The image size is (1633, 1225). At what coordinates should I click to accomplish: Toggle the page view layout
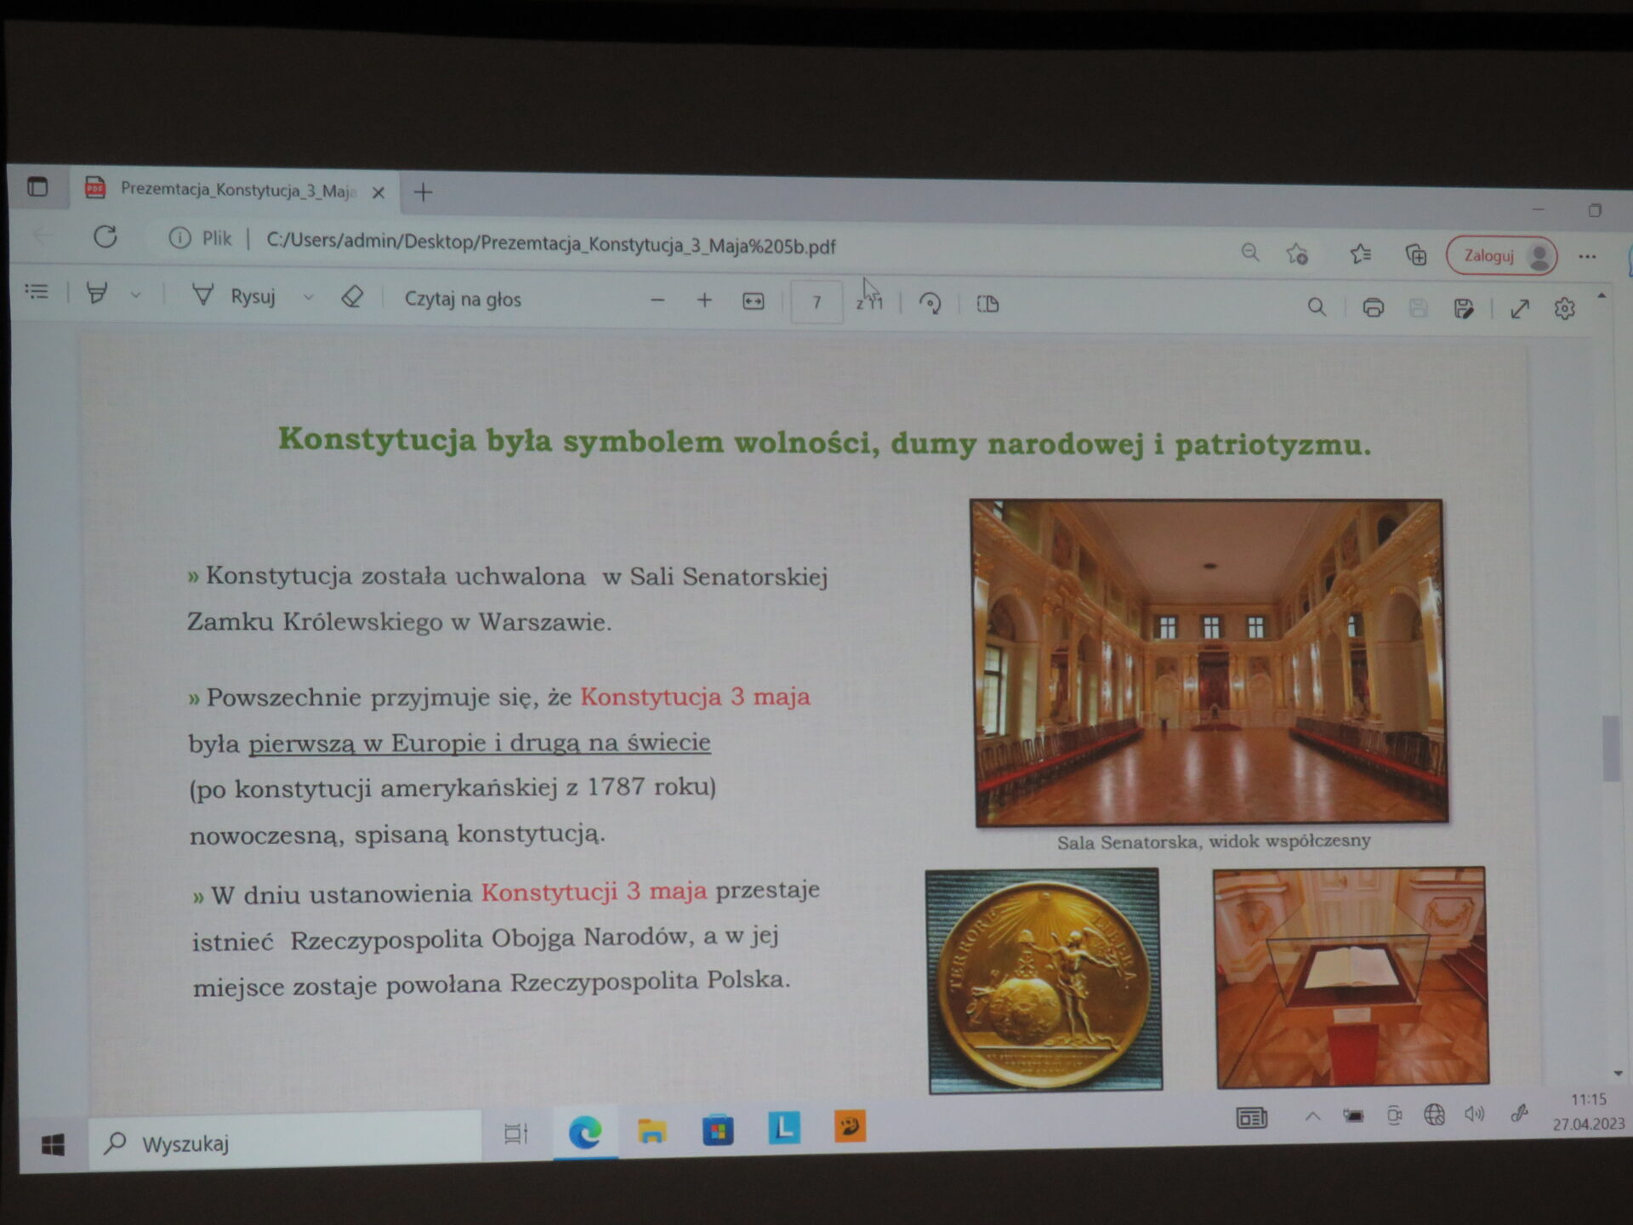pos(987,304)
